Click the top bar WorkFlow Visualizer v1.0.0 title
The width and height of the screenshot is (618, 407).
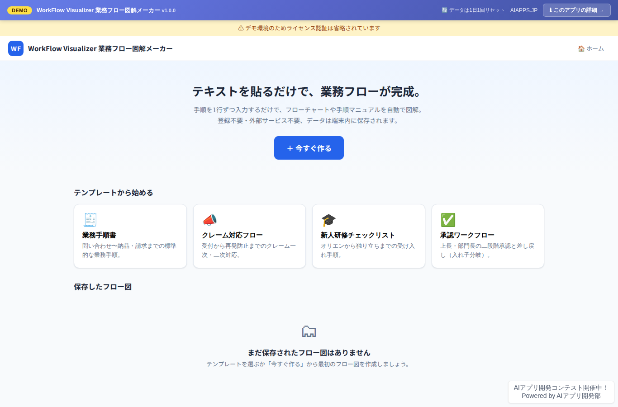point(106,10)
